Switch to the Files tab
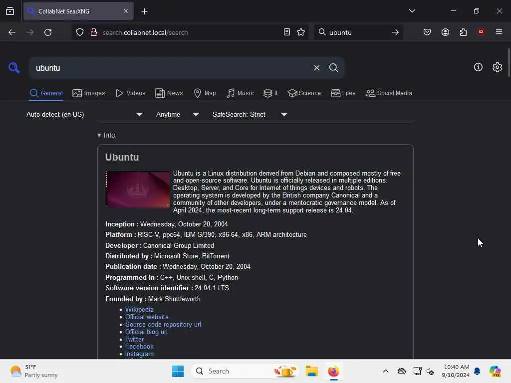Image resolution: width=511 pixels, height=383 pixels. [x=343, y=93]
